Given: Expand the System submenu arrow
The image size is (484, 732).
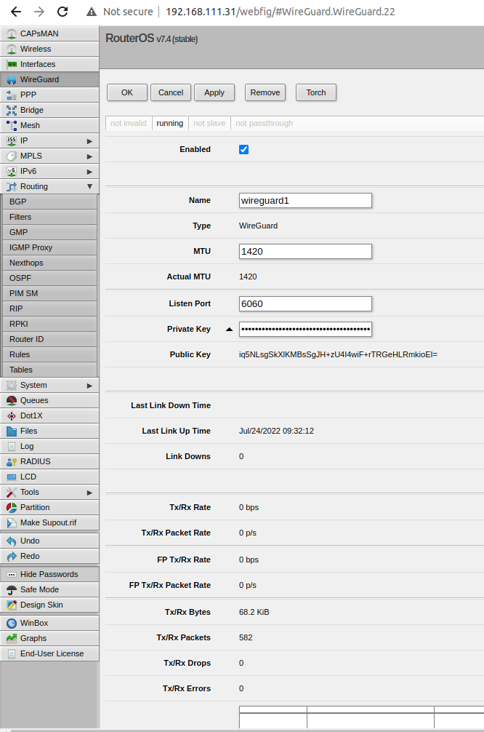Looking at the screenshot, I should click(x=89, y=386).
